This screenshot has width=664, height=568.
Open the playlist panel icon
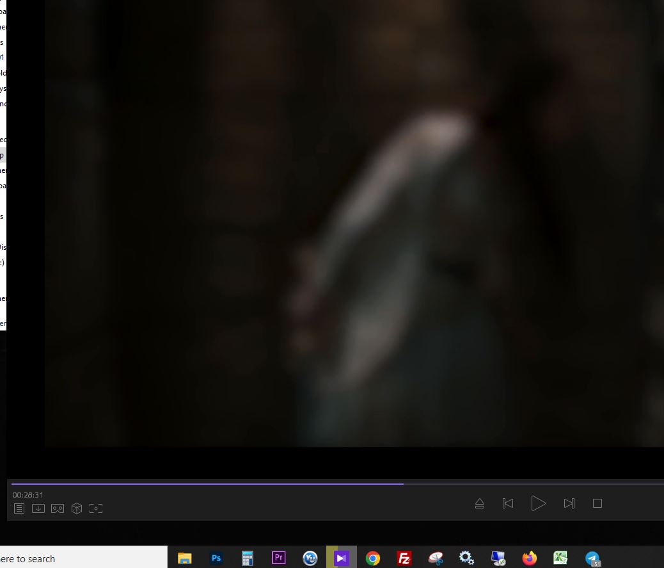click(19, 508)
